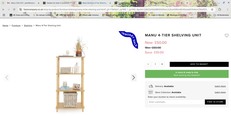Open the browser extensions puzzle icon
Image resolution: width=231 pixels, height=122 pixels.
click(220, 9)
